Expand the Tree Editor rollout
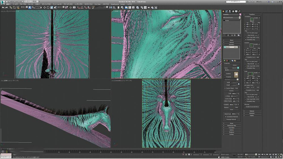Screen dimensions: 283x159 pyautogui.click(x=231, y=128)
